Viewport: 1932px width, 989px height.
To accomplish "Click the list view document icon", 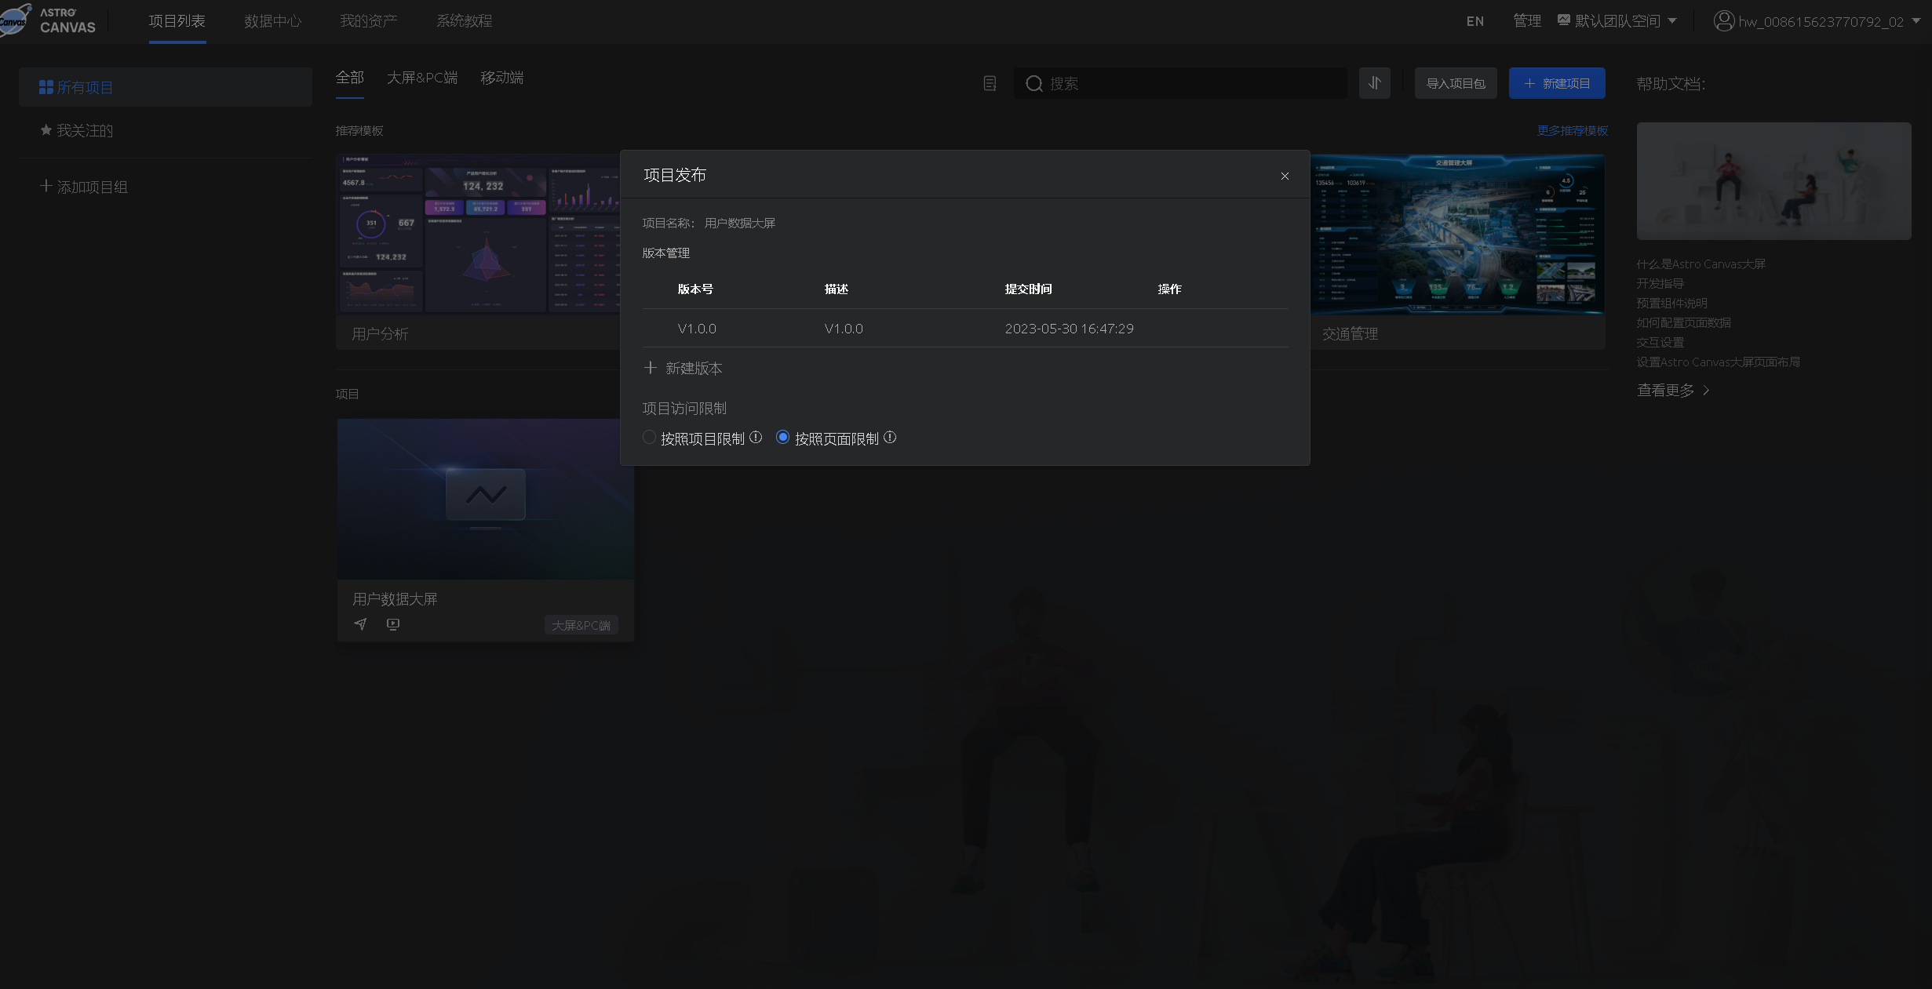I will [x=990, y=83].
